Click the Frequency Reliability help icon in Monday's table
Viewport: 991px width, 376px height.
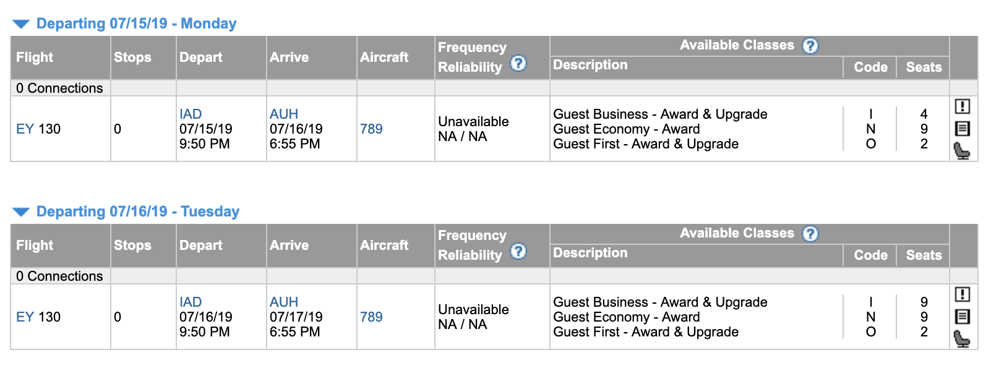(x=518, y=63)
